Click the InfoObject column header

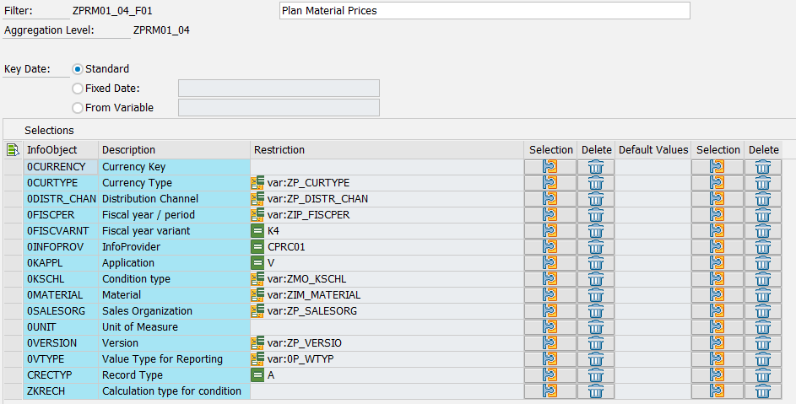pyautogui.click(x=61, y=150)
